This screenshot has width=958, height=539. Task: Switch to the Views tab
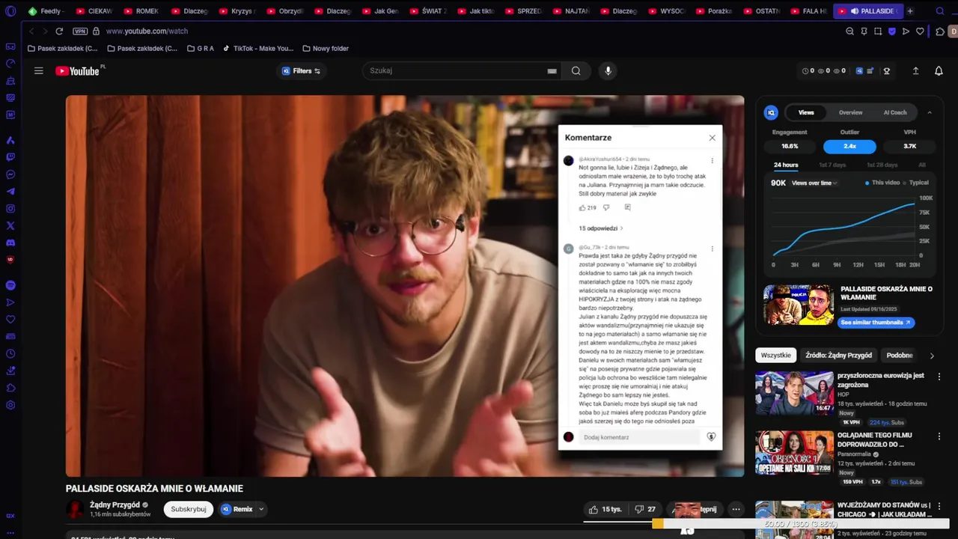tap(806, 112)
